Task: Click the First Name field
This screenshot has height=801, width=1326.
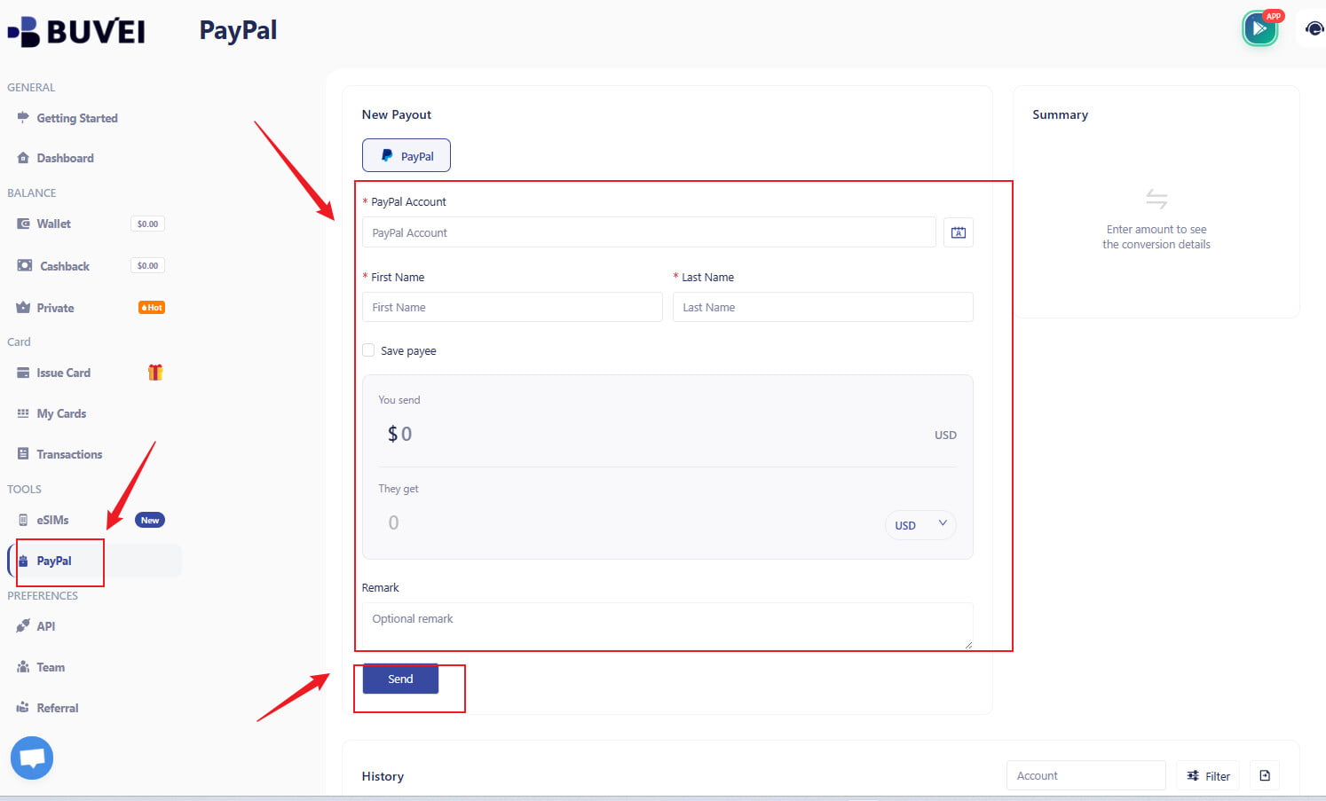Action: [512, 307]
